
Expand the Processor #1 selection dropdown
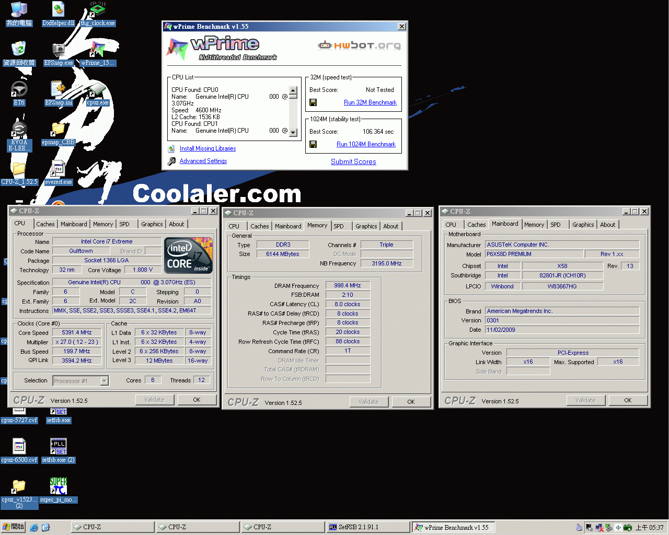(104, 381)
